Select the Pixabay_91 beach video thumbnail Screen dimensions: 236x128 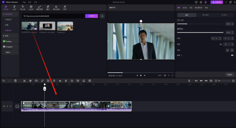65,26
